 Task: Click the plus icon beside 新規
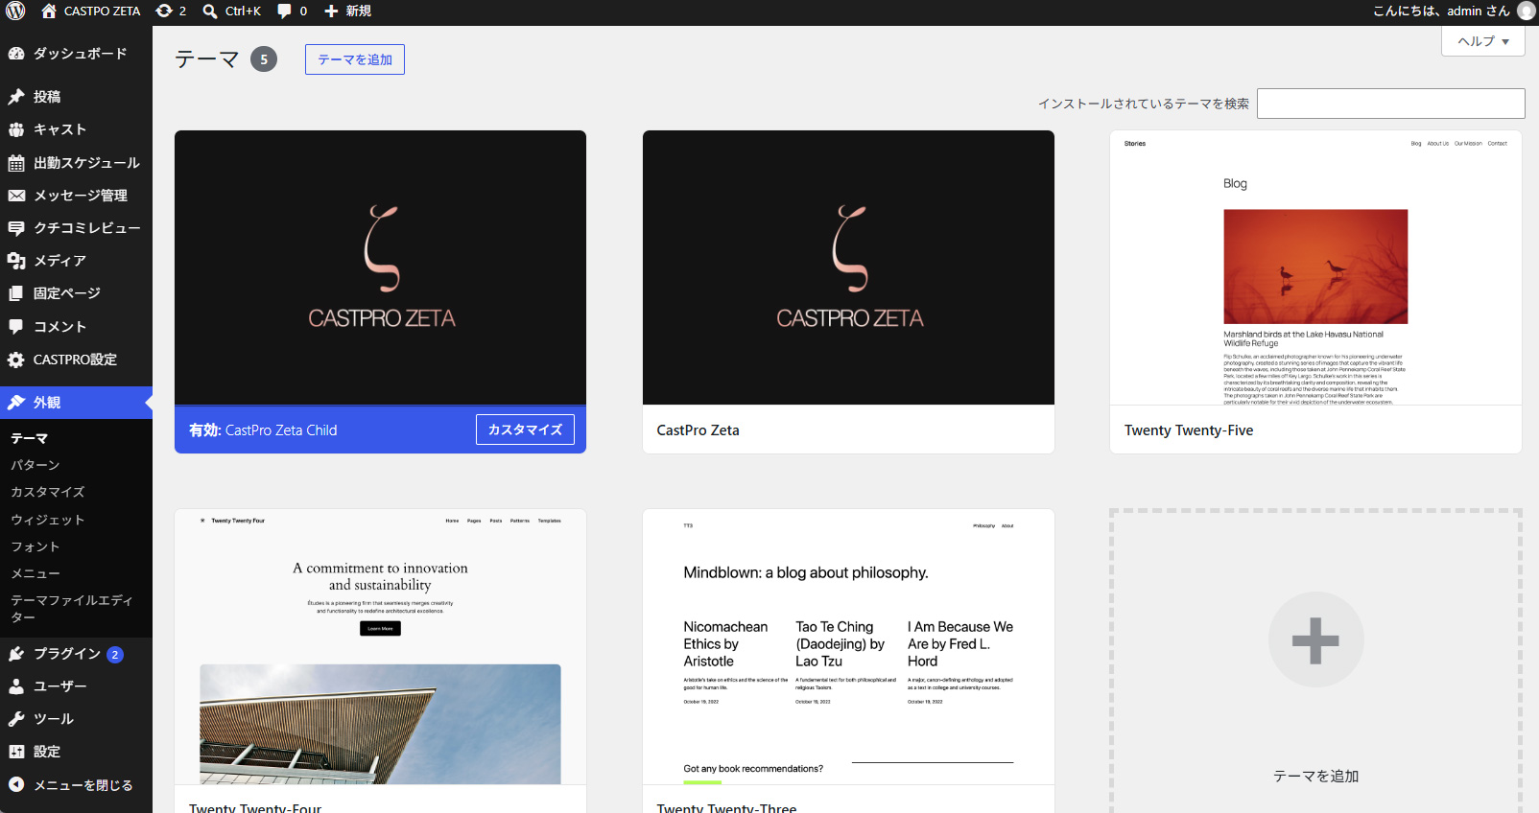(x=331, y=12)
